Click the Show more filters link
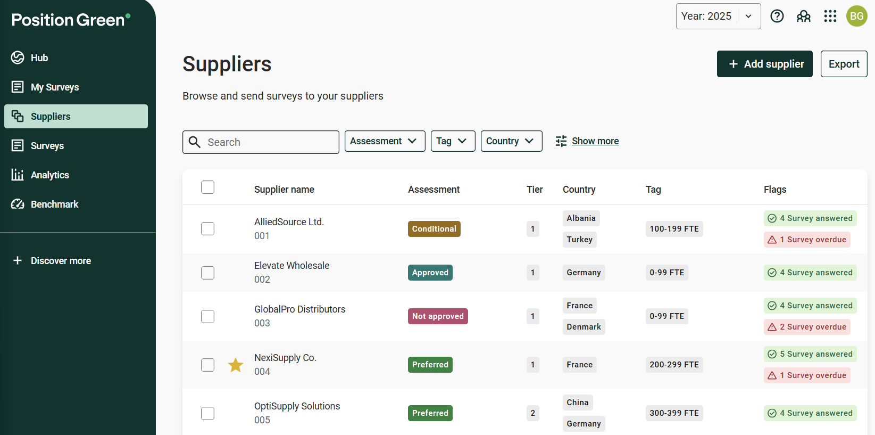Image resolution: width=875 pixels, height=435 pixels. point(595,141)
